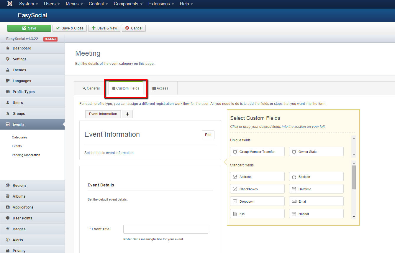Select Events sidebar section

(x=32, y=125)
